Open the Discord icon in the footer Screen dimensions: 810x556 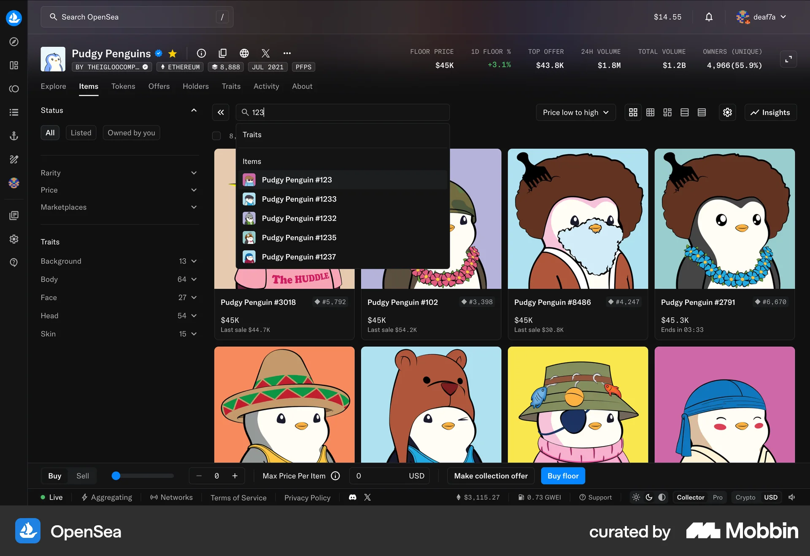[x=353, y=497]
